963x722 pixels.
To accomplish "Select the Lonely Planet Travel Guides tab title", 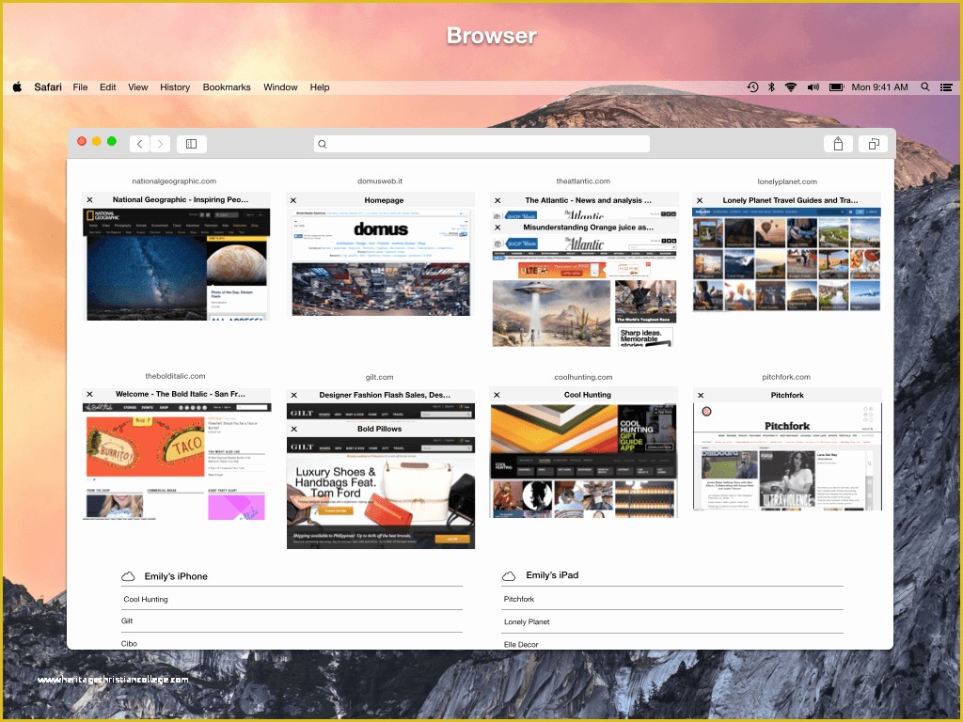I will tap(790, 200).
